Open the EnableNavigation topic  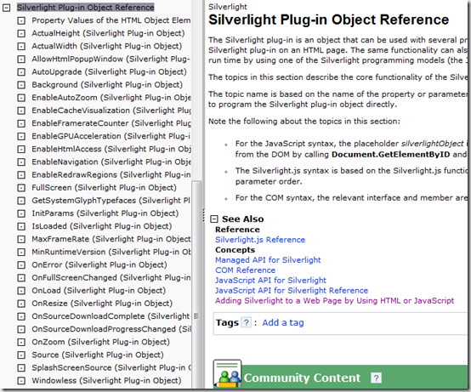click(111, 162)
